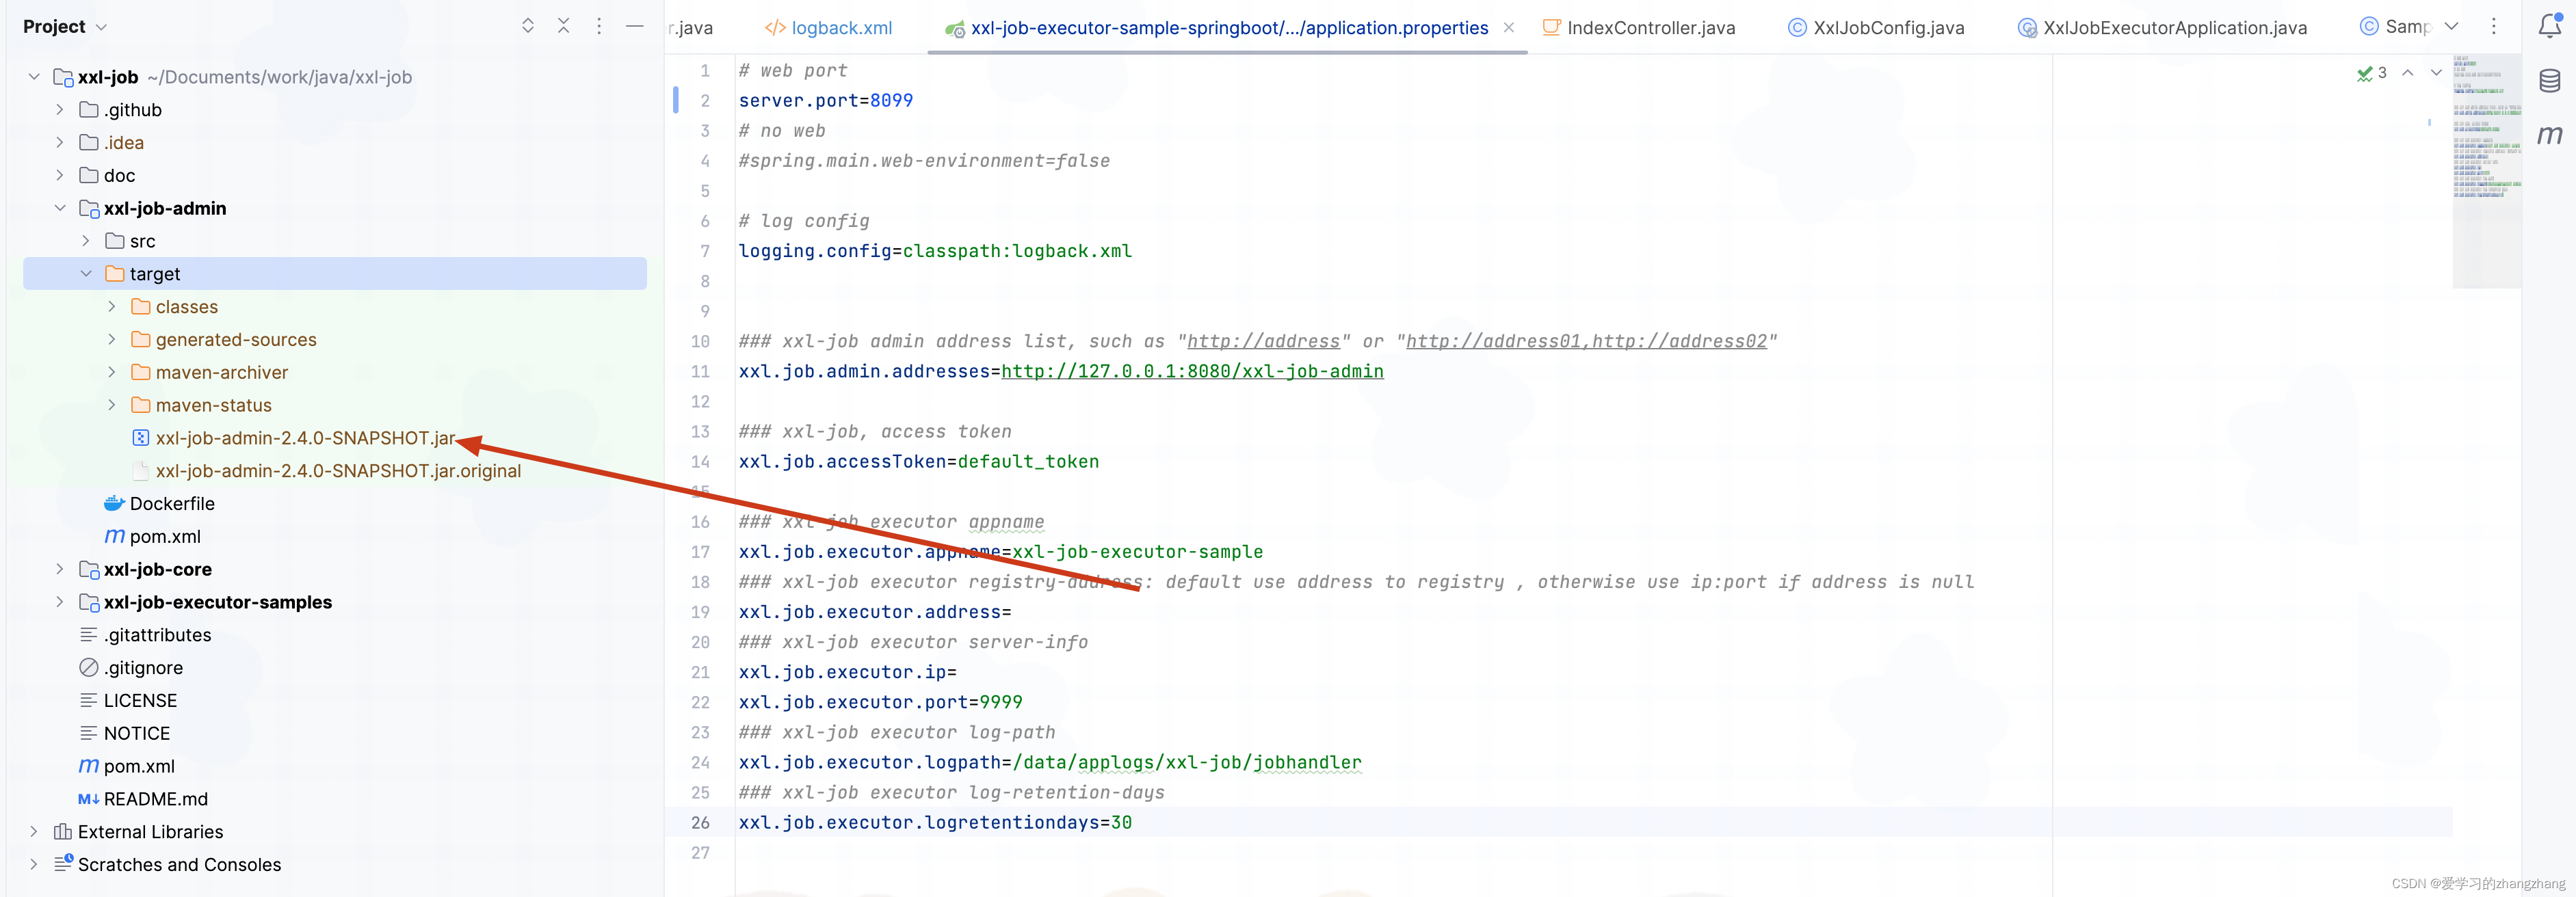
Task: Go to next highlighted problem arrow
Action: (x=2437, y=73)
